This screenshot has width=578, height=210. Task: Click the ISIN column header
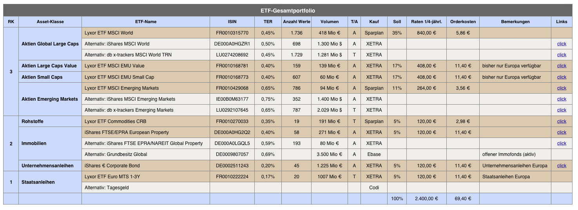tap(232, 22)
